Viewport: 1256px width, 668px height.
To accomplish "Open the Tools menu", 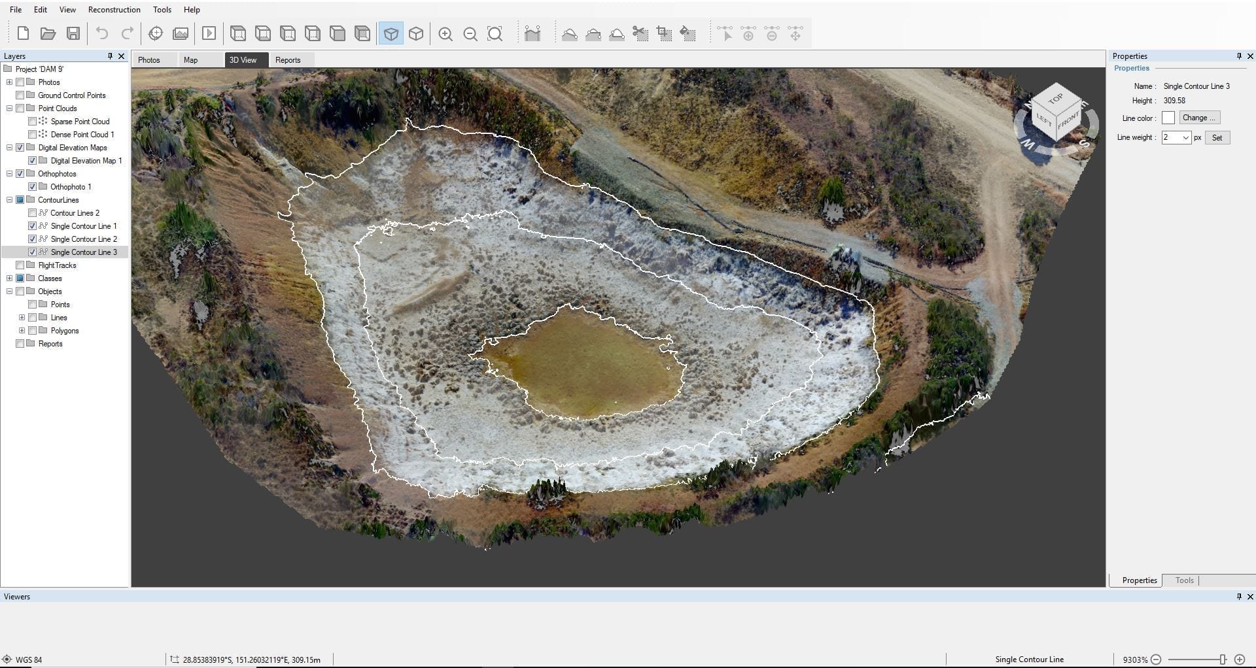I will (162, 10).
